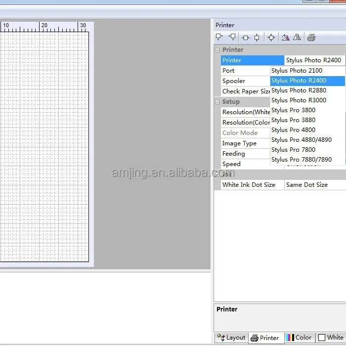This screenshot has width=346, height=346.
Task: Select the Check Paper Size row
Action: tap(245, 91)
